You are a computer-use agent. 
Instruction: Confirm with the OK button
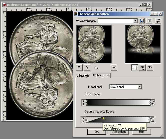point(97,132)
